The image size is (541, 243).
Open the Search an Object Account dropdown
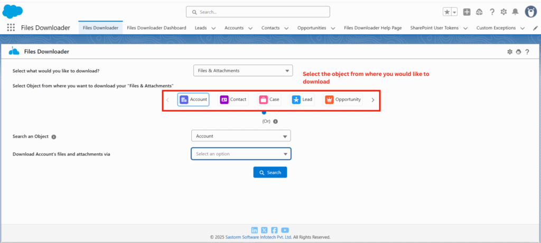[241, 136]
